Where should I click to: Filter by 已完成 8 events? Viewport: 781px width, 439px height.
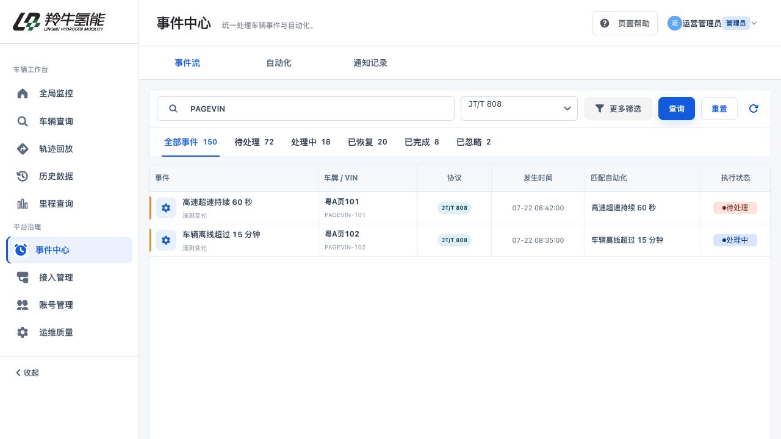coord(422,142)
